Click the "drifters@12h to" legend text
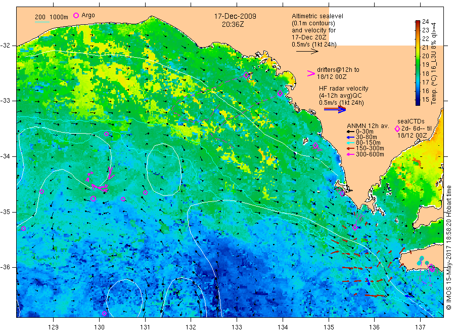455x334 pixels. click(338, 70)
